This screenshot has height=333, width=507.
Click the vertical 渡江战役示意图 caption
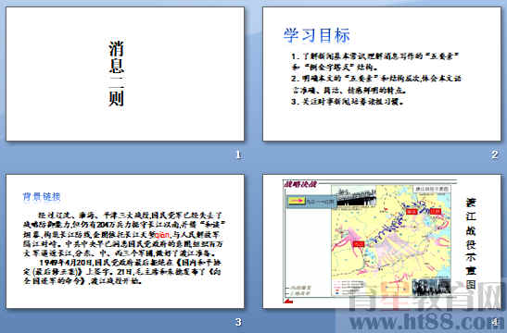[x=471, y=243]
